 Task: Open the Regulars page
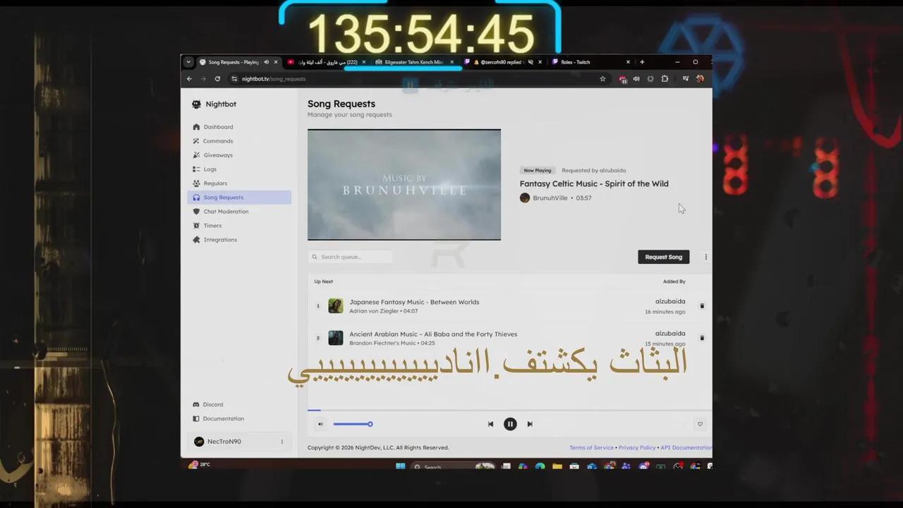(x=239, y=183)
